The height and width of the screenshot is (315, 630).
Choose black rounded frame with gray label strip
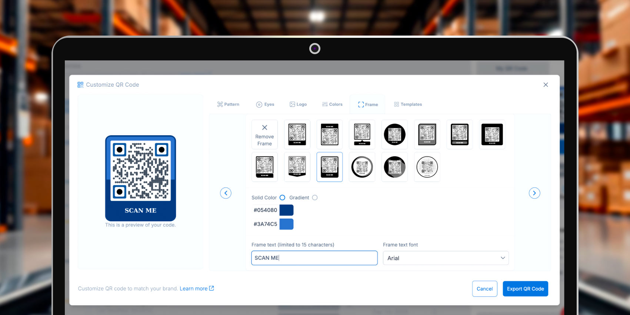(460, 135)
